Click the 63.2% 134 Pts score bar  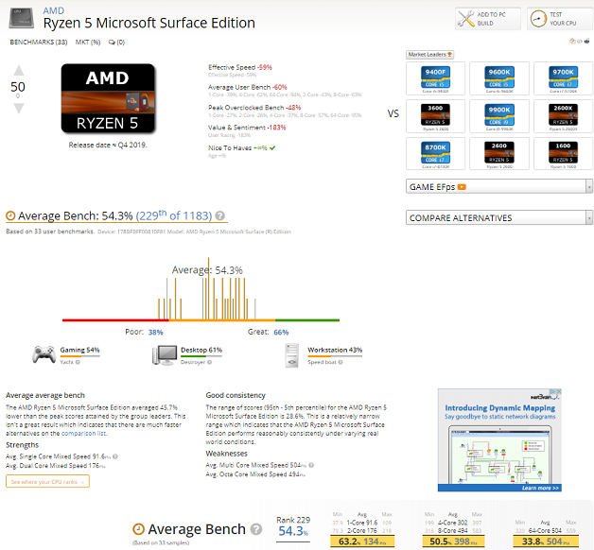click(362, 541)
